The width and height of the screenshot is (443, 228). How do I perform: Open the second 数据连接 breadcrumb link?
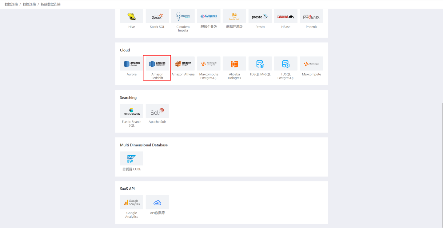[29, 4]
